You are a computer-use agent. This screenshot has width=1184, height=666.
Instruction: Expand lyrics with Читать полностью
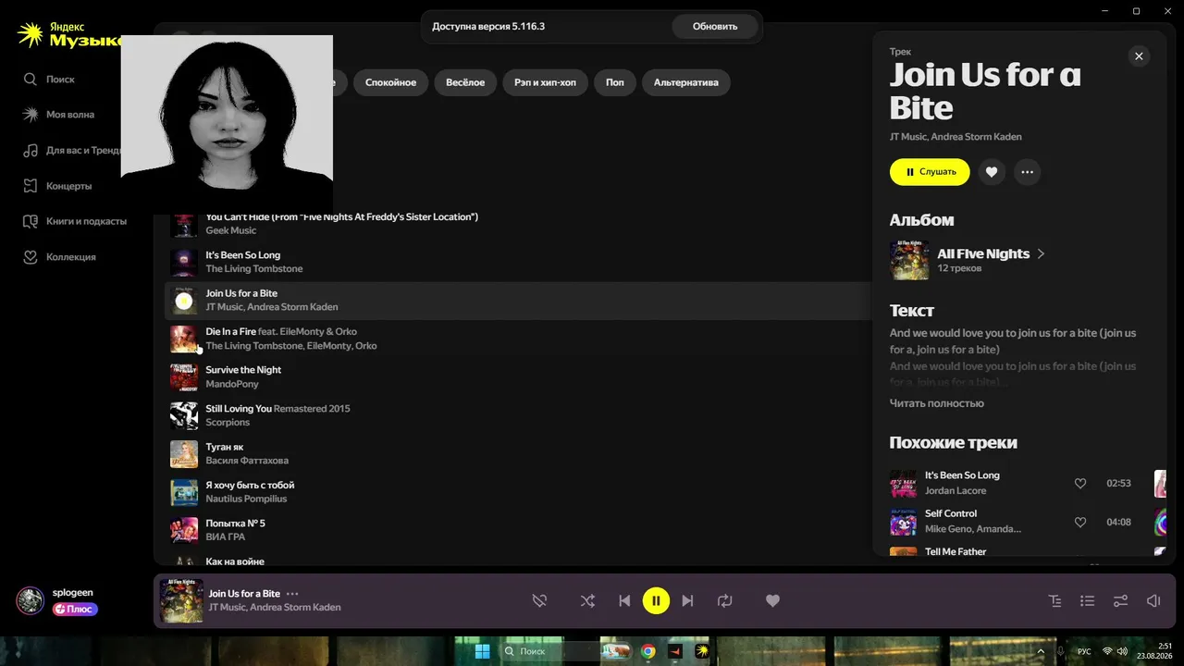pos(936,403)
